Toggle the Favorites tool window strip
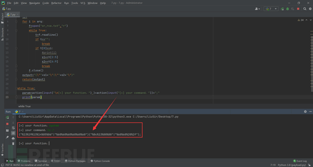The image size is (313, 167). click(x=2, y=150)
